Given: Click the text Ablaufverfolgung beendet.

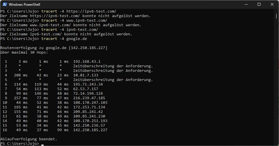Looking at the screenshot, I should 29,139.
